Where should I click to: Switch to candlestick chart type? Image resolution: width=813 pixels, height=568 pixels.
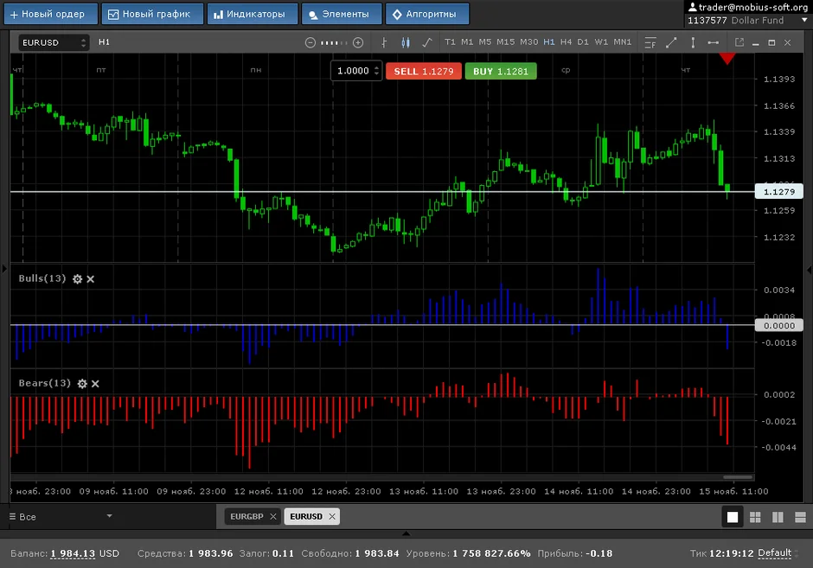point(406,42)
